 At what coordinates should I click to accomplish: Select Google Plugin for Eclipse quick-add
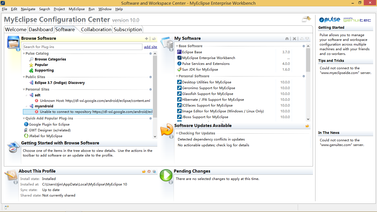tap(49, 124)
